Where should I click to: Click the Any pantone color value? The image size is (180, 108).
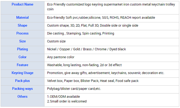pyautogui.click(x=61, y=57)
